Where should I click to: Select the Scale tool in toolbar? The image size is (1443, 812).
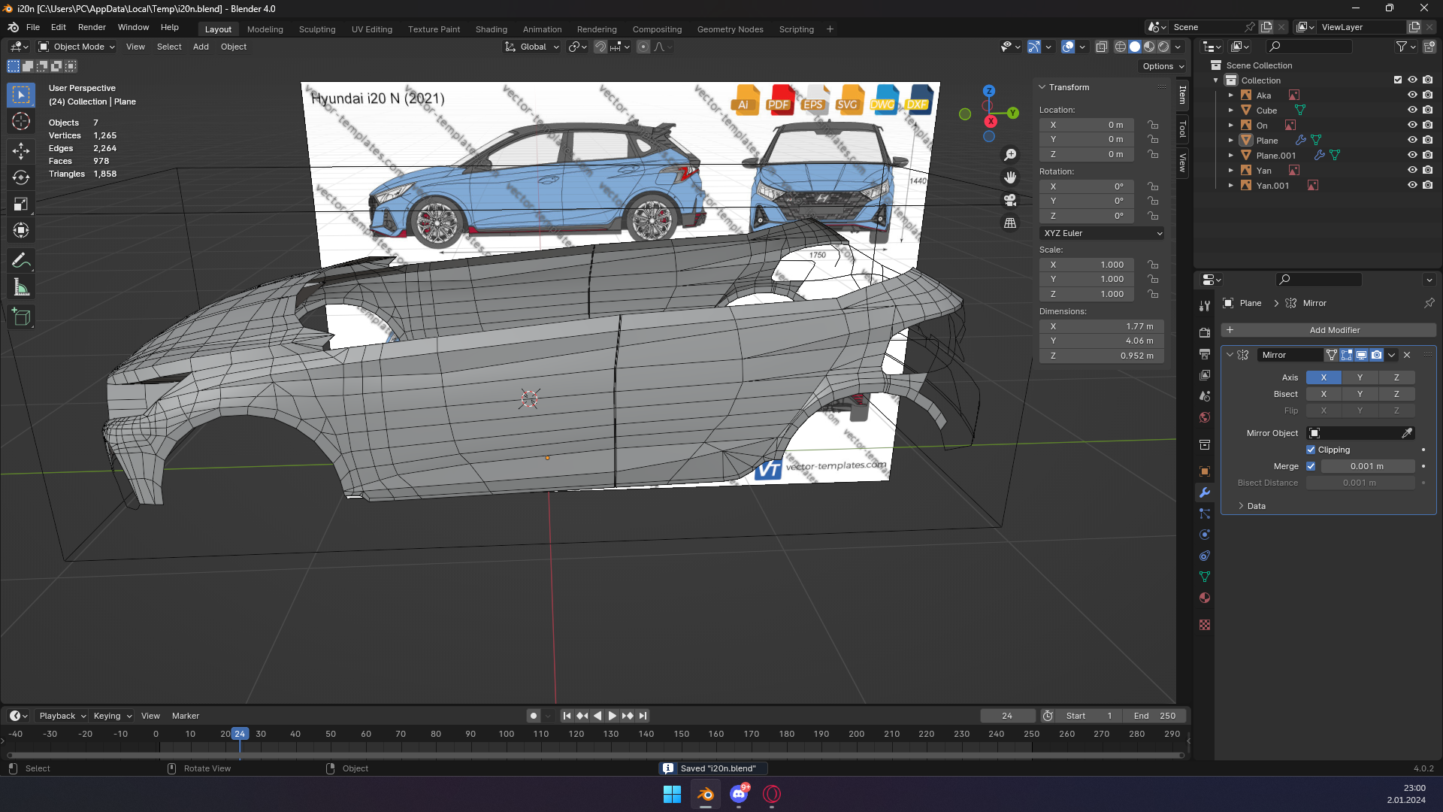click(21, 204)
